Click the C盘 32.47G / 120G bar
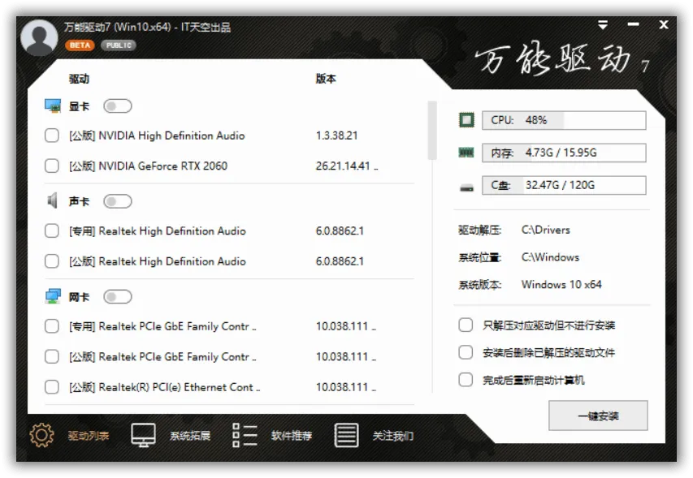 564,185
